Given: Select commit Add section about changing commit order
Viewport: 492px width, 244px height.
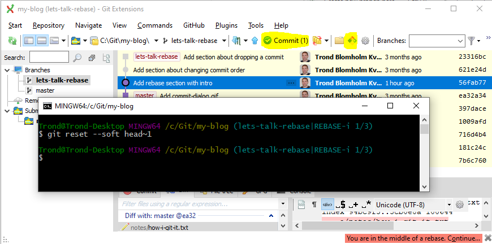Looking at the screenshot, I should coord(189,70).
